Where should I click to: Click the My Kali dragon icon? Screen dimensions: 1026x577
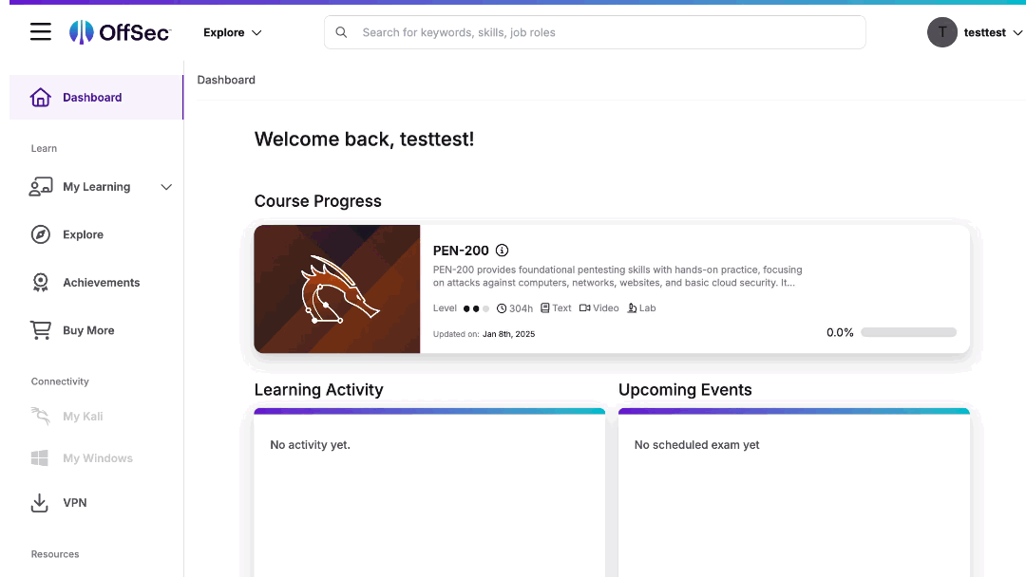click(41, 417)
